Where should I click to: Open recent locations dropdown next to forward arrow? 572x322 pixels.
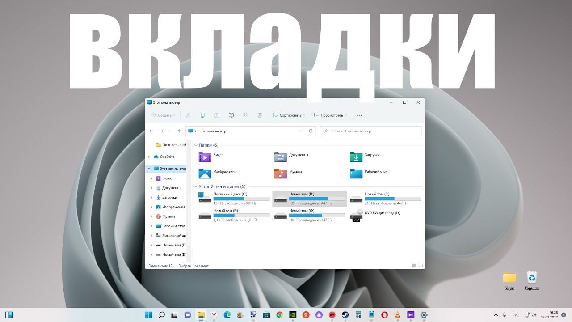point(170,131)
